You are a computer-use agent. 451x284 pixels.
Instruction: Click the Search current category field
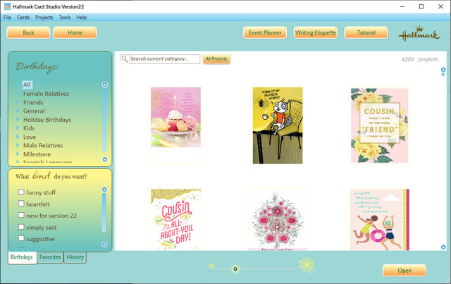[164, 59]
